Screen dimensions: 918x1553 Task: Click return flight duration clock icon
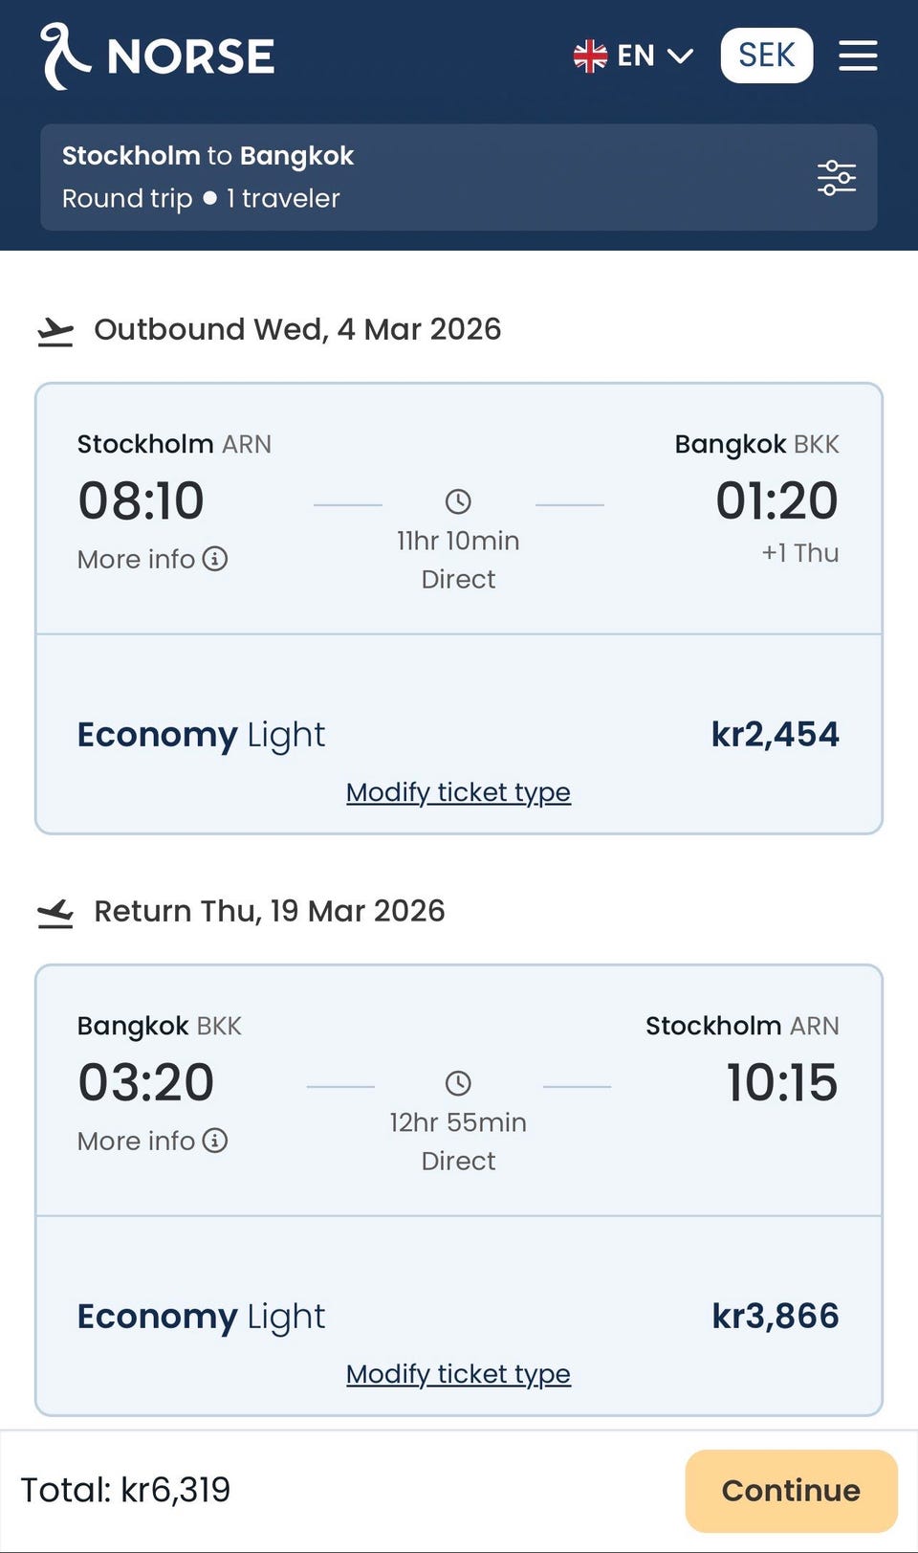[458, 1083]
